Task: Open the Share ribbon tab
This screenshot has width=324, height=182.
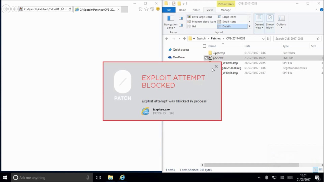Action: pyautogui.click(x=196, y=10)
